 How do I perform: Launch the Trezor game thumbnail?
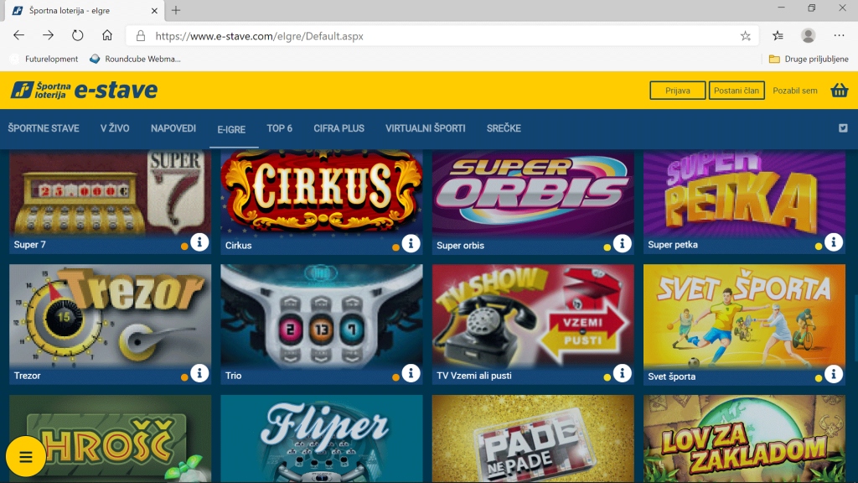(110, 315)
